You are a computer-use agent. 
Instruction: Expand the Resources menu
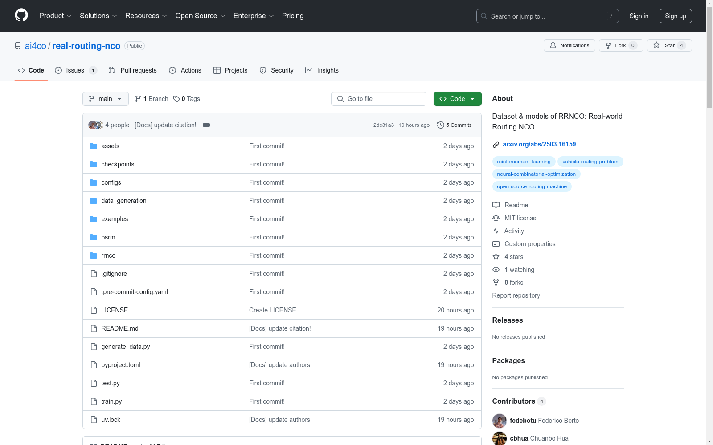coord(146,16)
